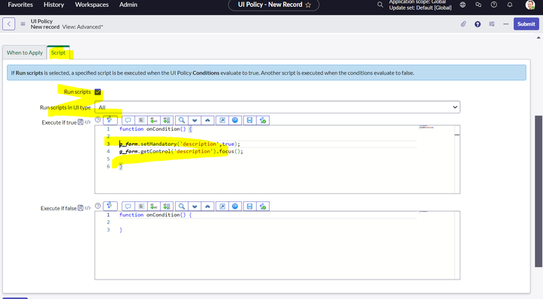The width and height of the screenshot is (543, 299).
Task: Open form context hamburger menu
Action: click(x=23, y=24)
